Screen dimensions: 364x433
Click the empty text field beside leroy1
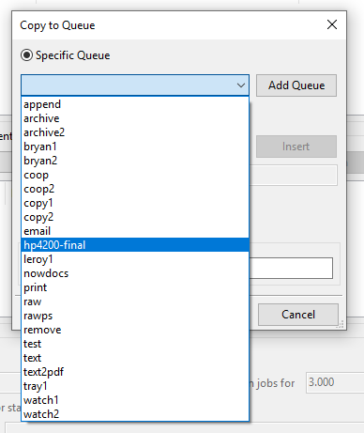(x=291, y=268)
